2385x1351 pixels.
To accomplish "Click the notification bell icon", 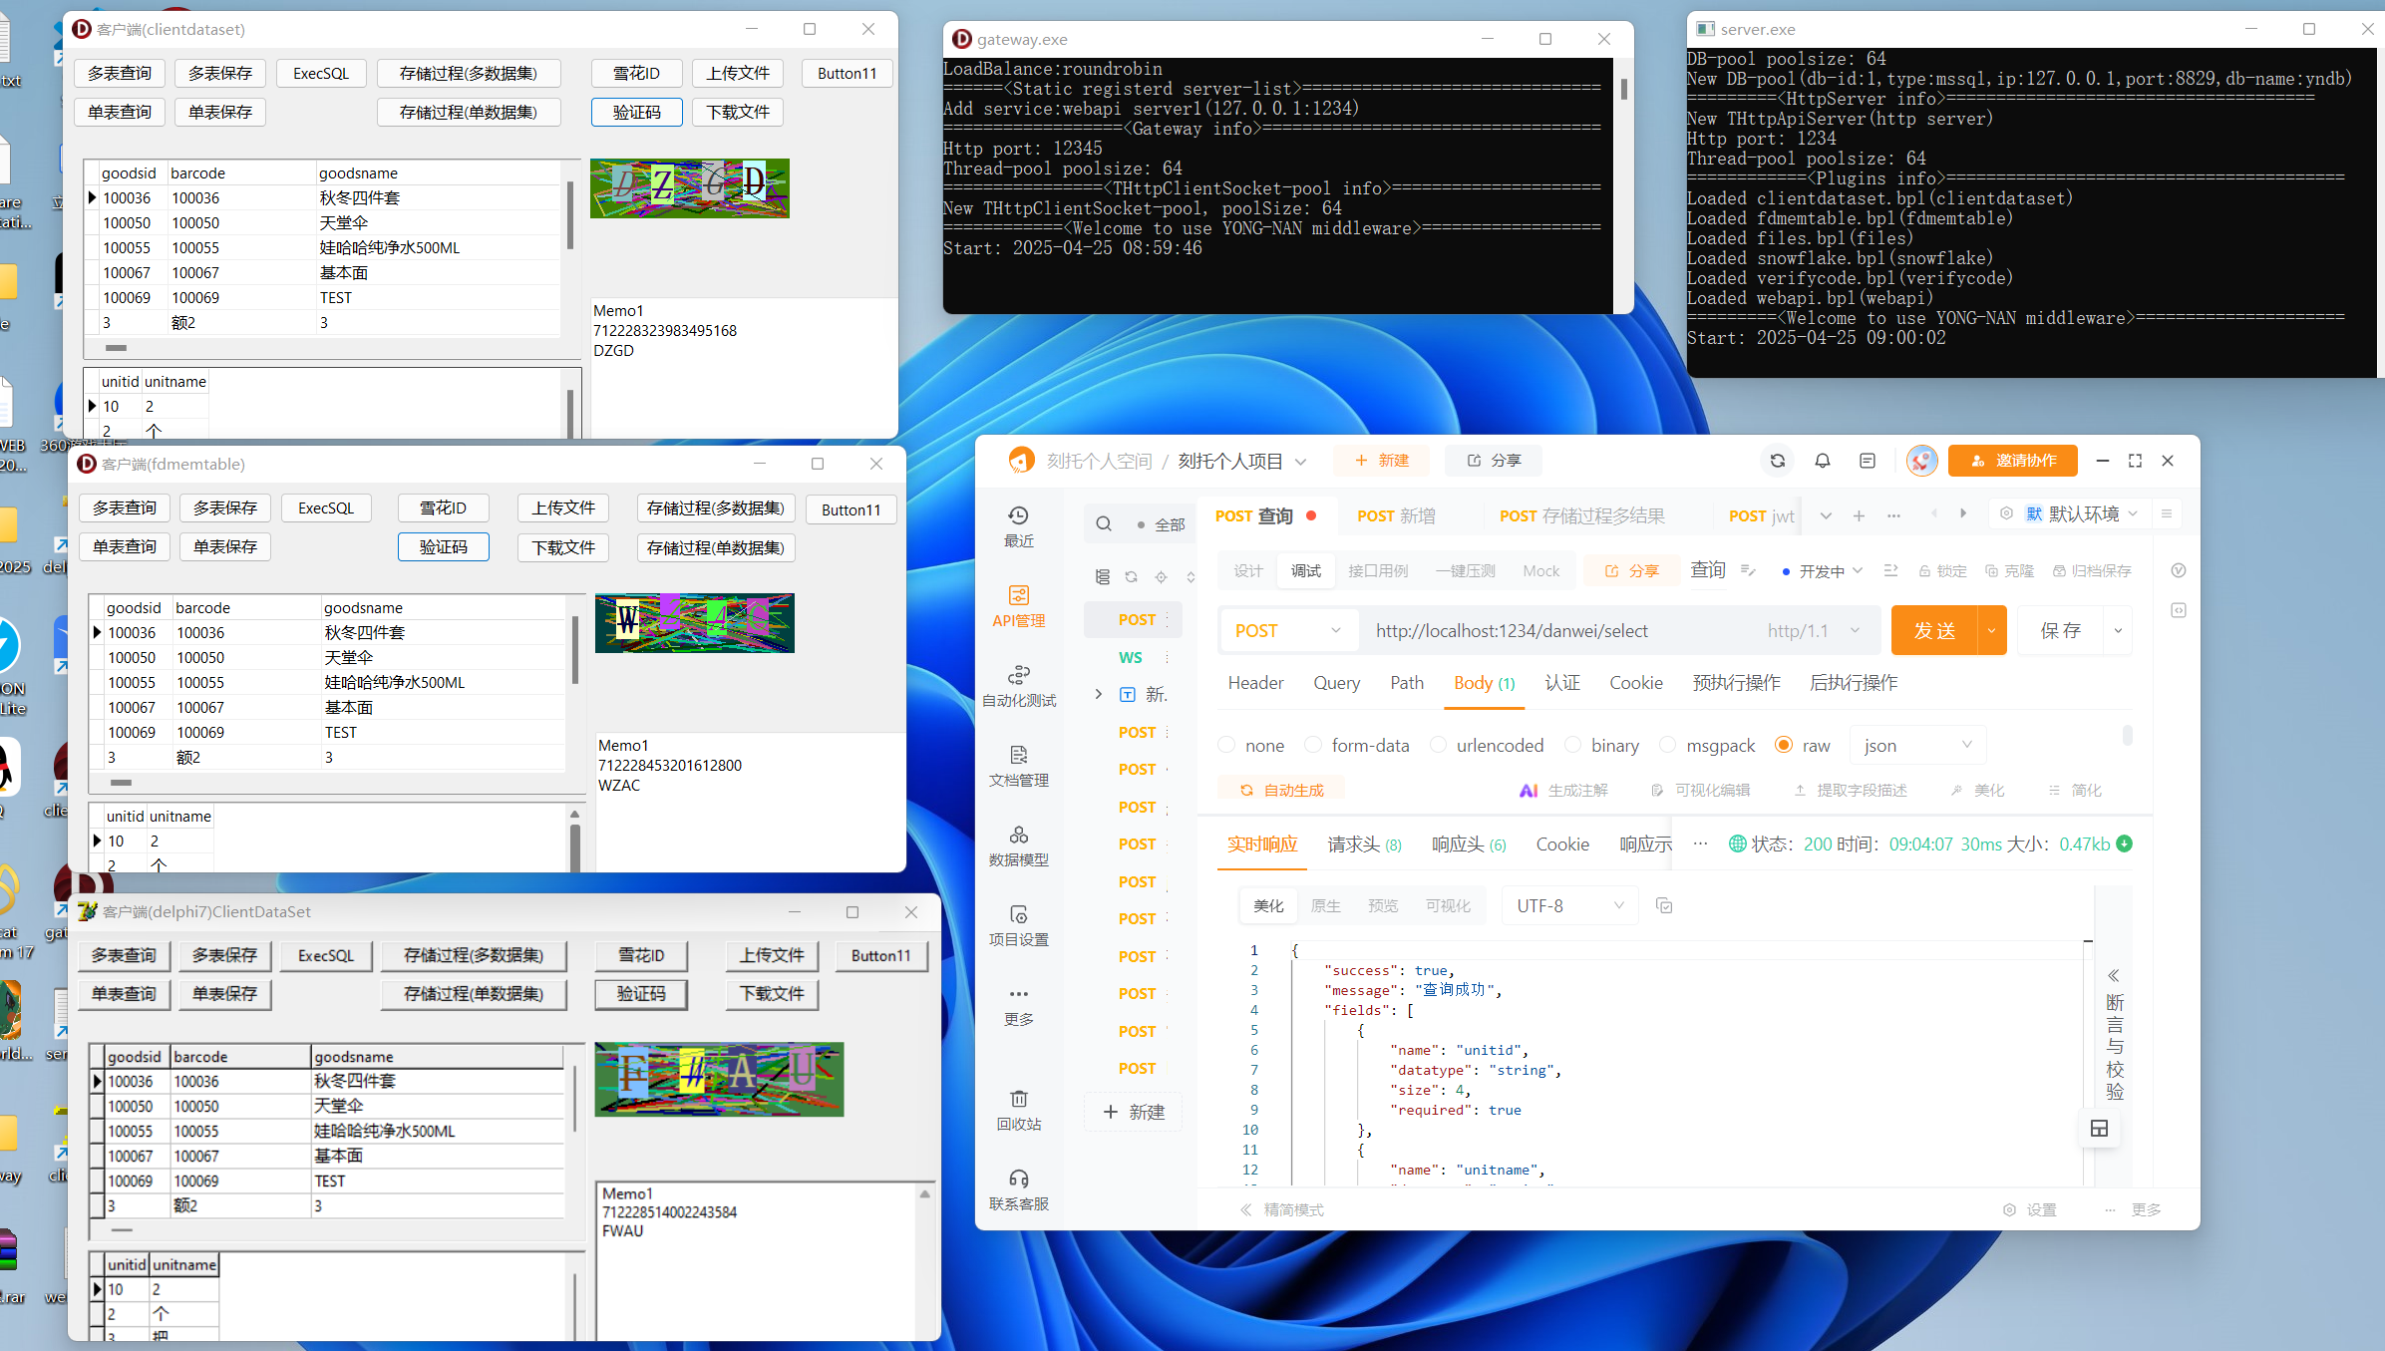I will [x=1822, y=461].
